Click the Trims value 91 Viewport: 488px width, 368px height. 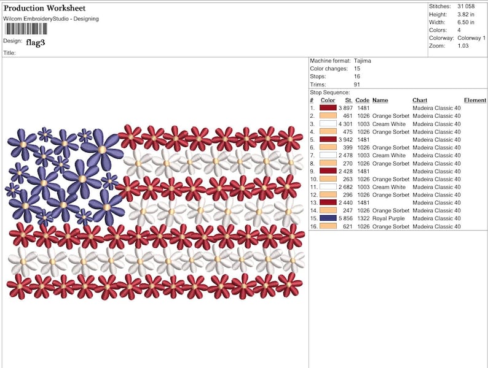(x=357, y=85)
